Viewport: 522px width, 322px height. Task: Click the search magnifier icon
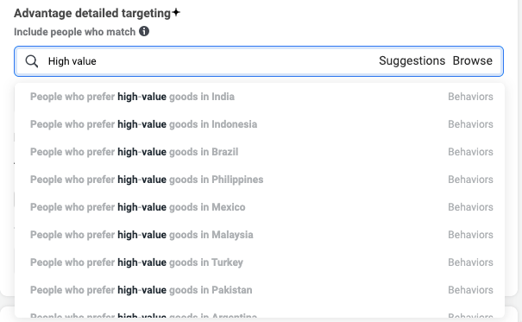coord(32,61)
